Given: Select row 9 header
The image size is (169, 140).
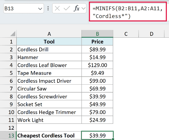Looking at the screenshot, I should point(8,104).
